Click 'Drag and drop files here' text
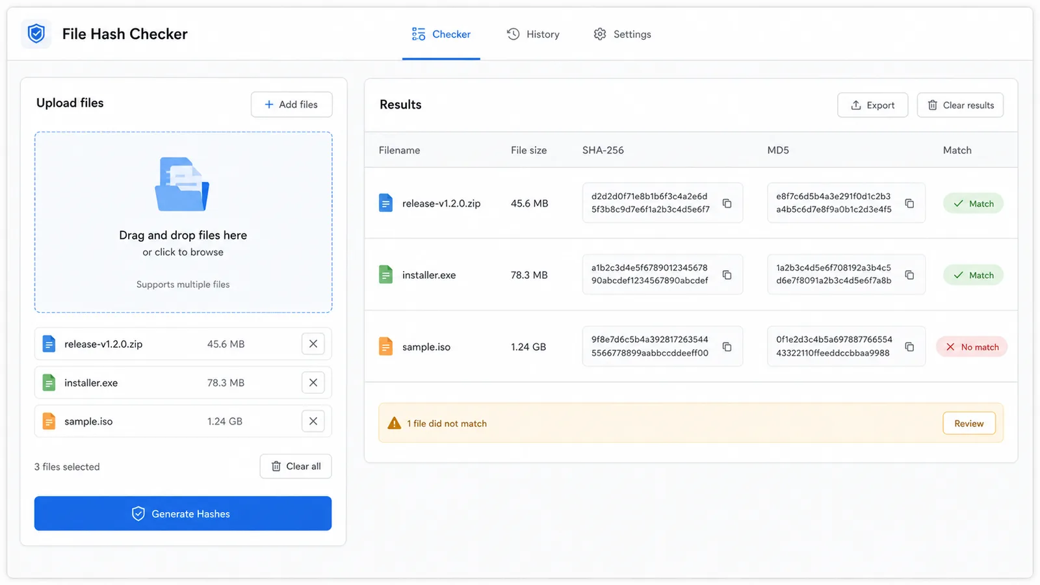 [x=183, y=235]
